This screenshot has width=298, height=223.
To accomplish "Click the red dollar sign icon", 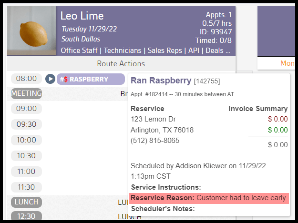I will click(x=65, y=79).
